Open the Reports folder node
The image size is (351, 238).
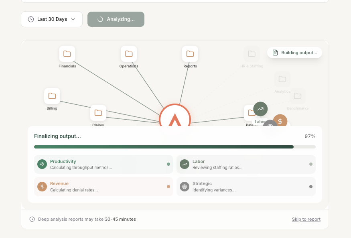tap(190, 54)
